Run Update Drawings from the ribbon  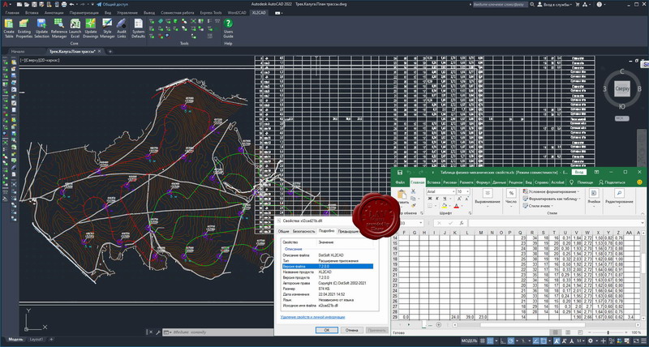(91, 28)
